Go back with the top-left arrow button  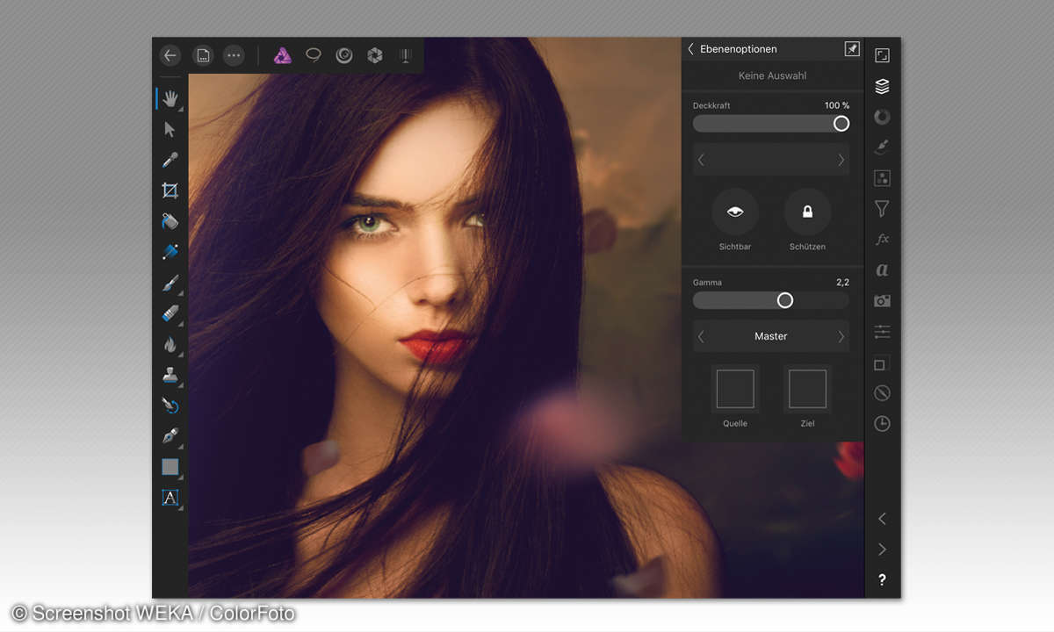pos(170,55)
